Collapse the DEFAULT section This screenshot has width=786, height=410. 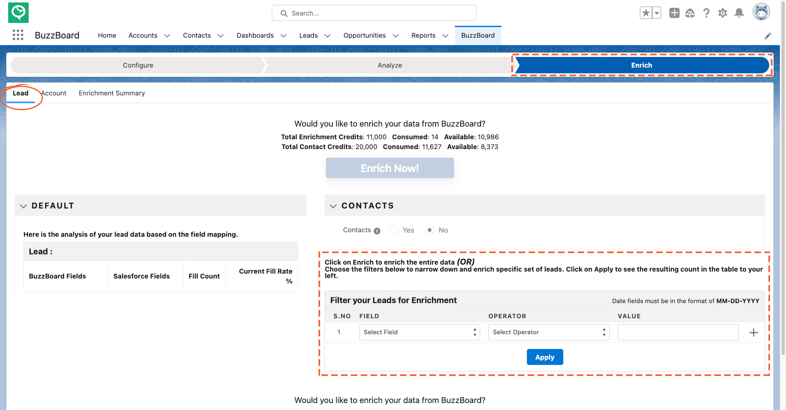[x=23, y=206]
